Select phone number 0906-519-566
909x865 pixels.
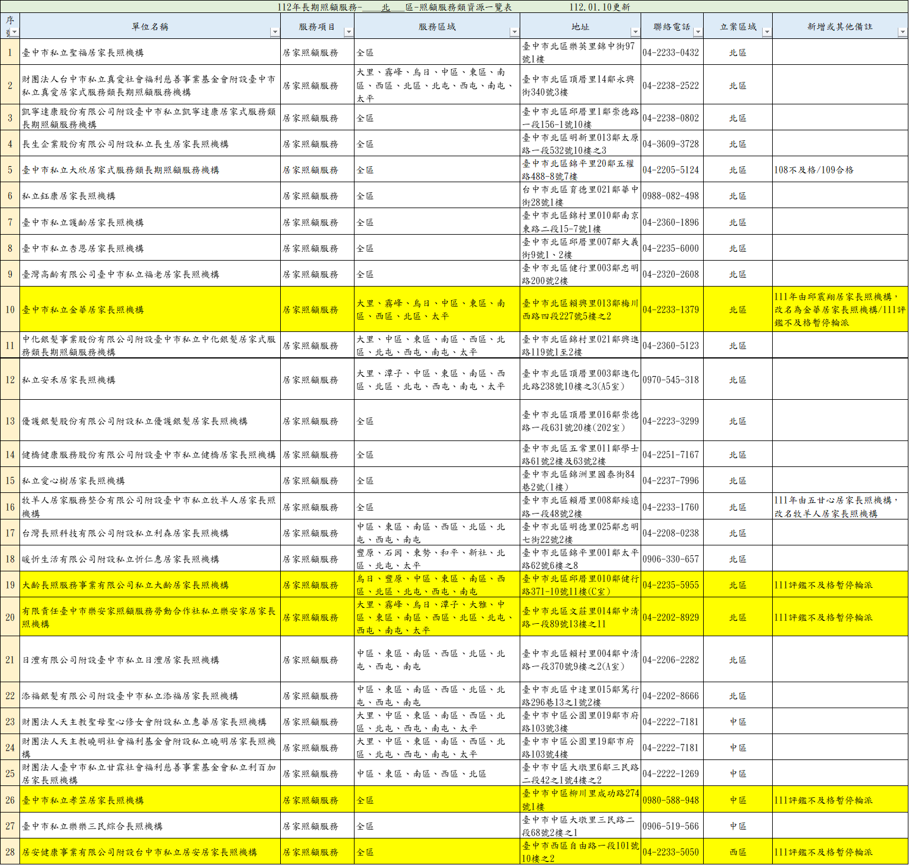pos(672,826)
